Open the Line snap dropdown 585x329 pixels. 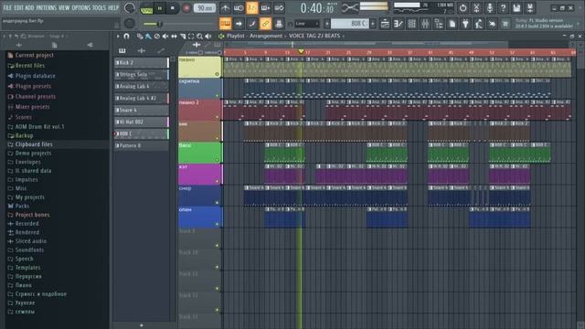(307, 24)
